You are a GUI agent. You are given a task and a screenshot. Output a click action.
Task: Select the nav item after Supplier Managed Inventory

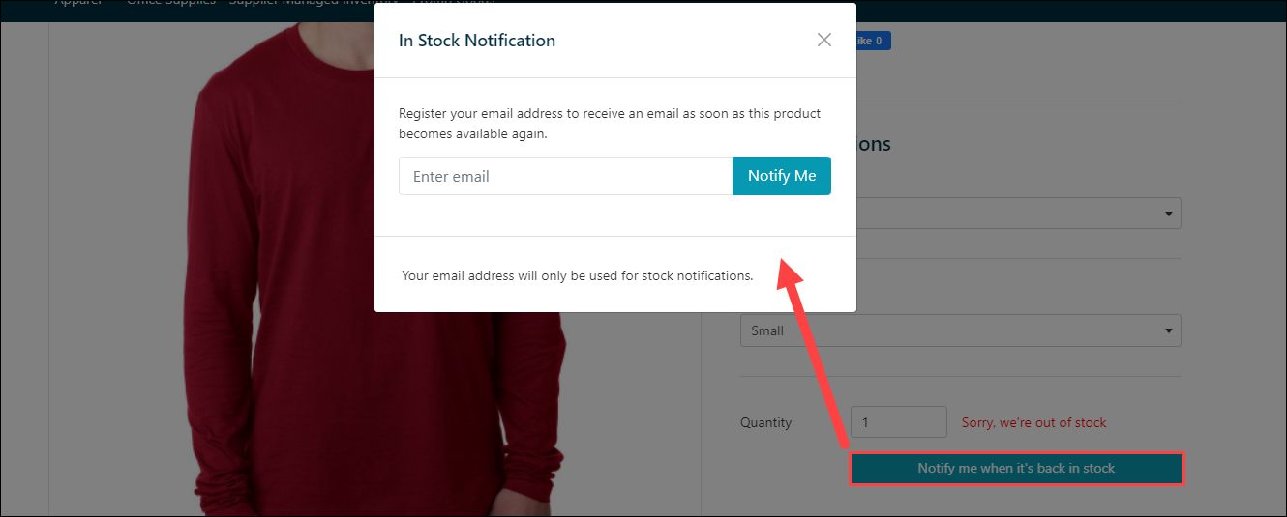[x=453, y=3]
